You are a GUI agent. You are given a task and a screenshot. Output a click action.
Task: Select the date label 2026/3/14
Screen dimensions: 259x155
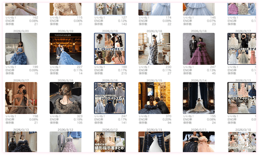199,81
